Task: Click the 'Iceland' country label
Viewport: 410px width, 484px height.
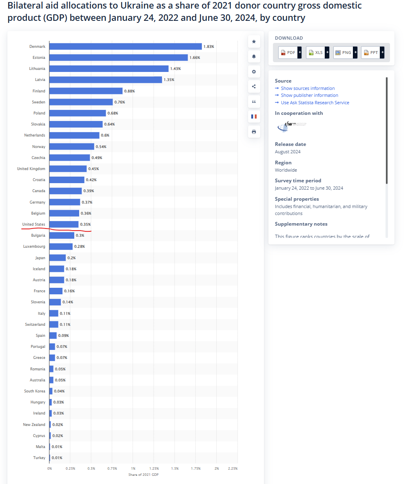Action: coord(39,269)
